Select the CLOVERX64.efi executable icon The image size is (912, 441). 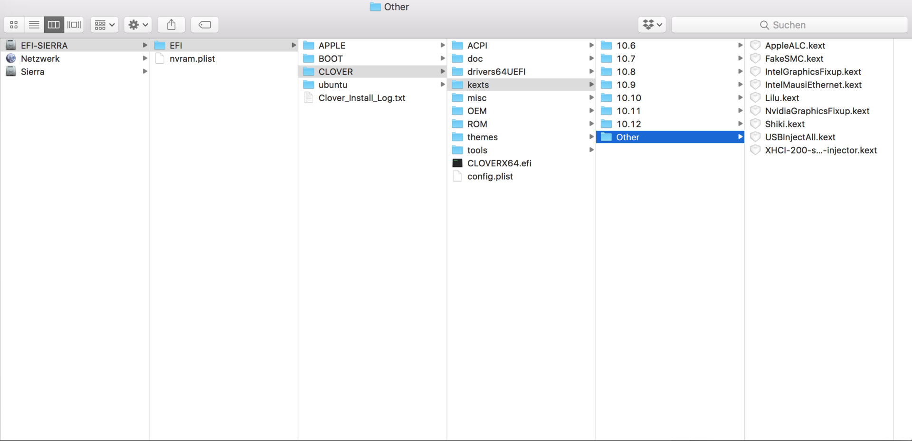click(x=457, y=163)
